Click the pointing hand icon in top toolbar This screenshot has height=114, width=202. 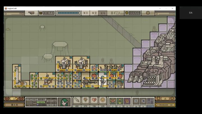click(31, 13)
